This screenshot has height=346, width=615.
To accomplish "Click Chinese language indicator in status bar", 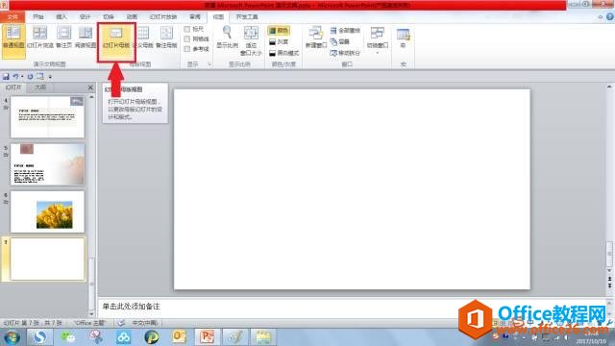I will (x=145, y=323).
